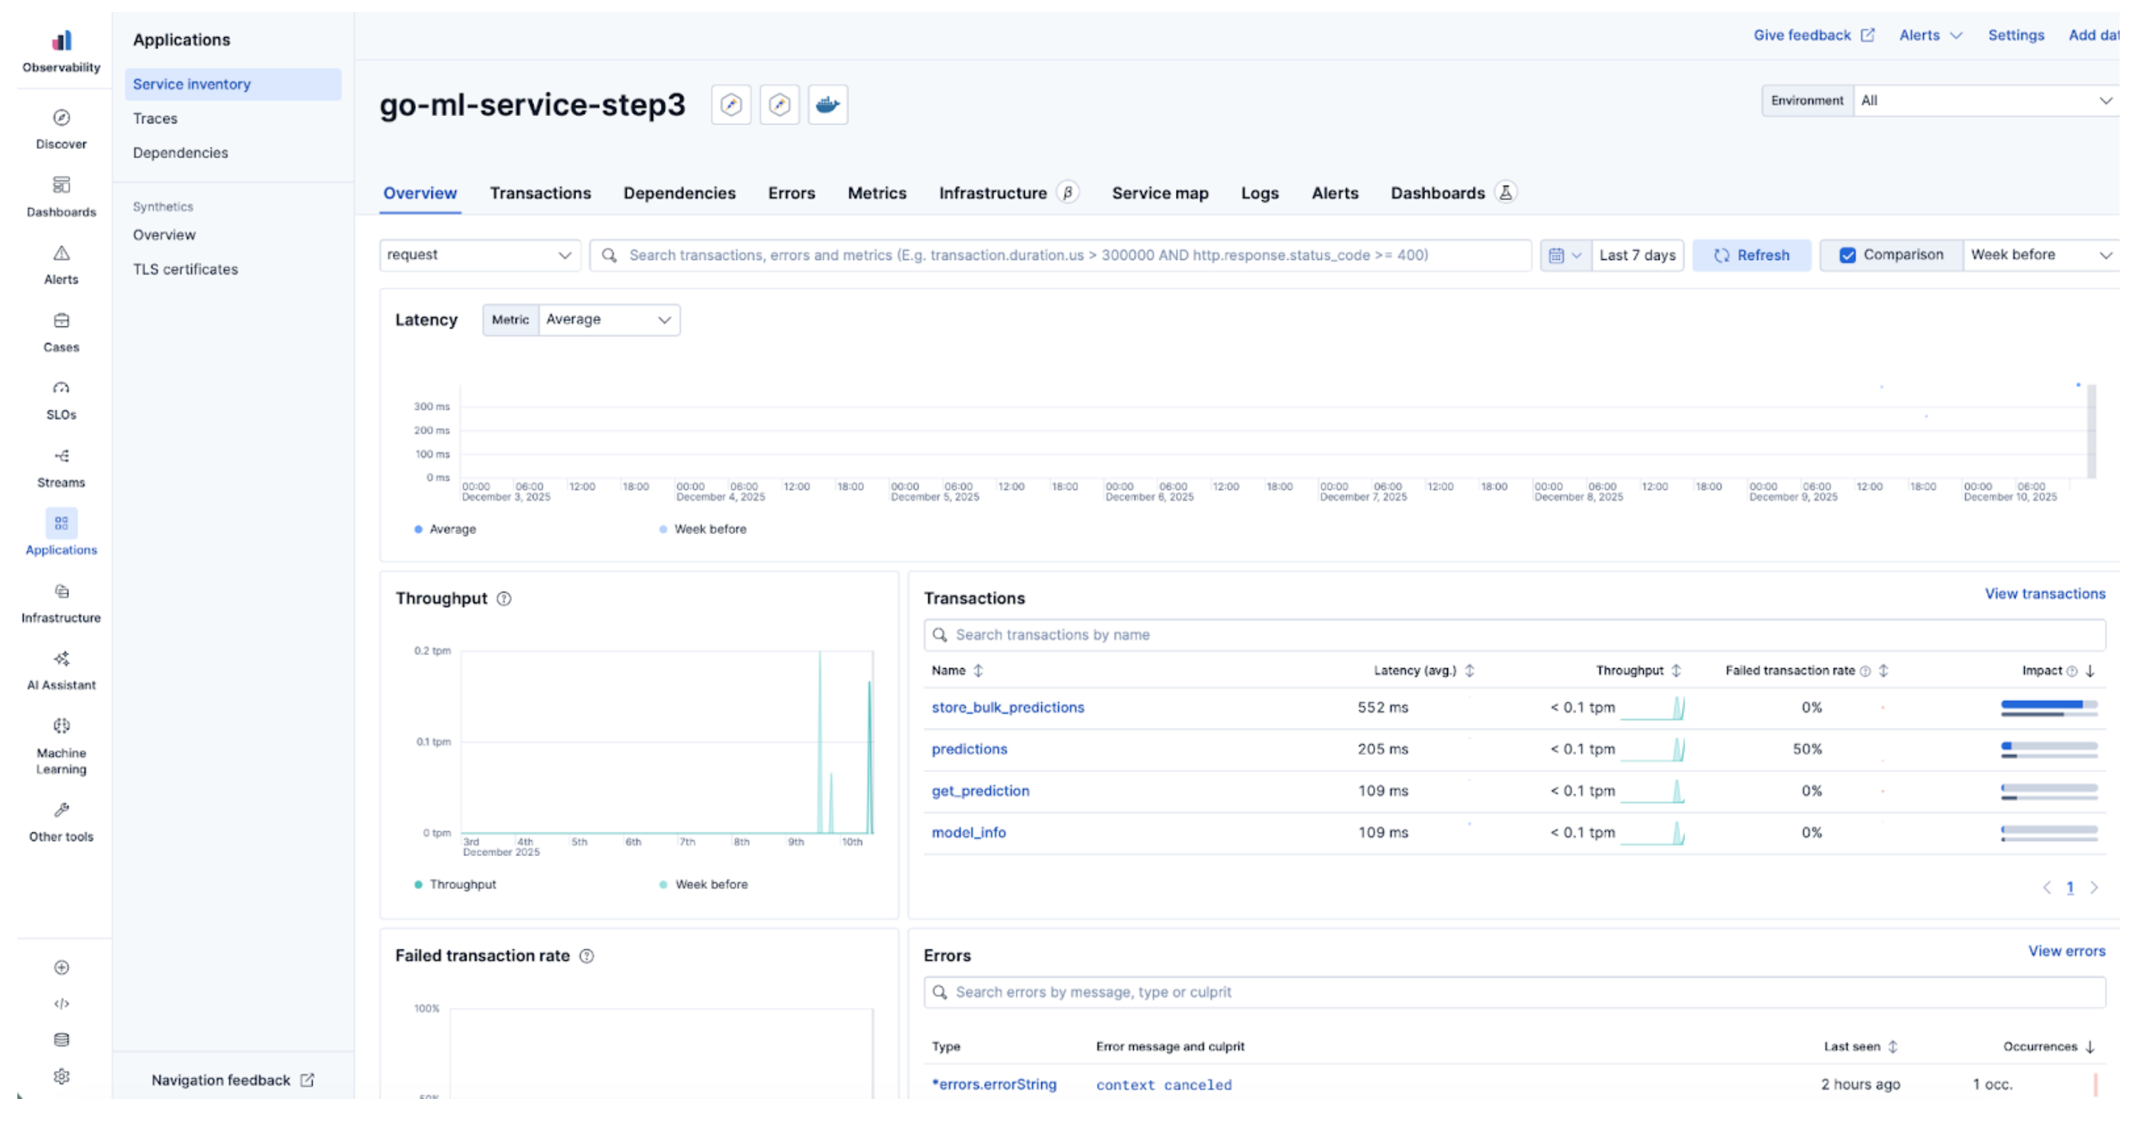Screen dimensions: 2131x1121
Task: Open the Latency Metric Average dropdown
Action: tap(609, 320)
